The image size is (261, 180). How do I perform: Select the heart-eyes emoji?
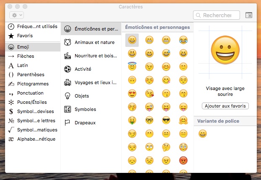pos(132,93)
